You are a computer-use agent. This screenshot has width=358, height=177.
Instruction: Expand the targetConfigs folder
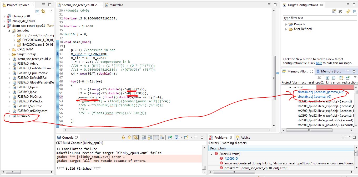click(x=9, y=54)
